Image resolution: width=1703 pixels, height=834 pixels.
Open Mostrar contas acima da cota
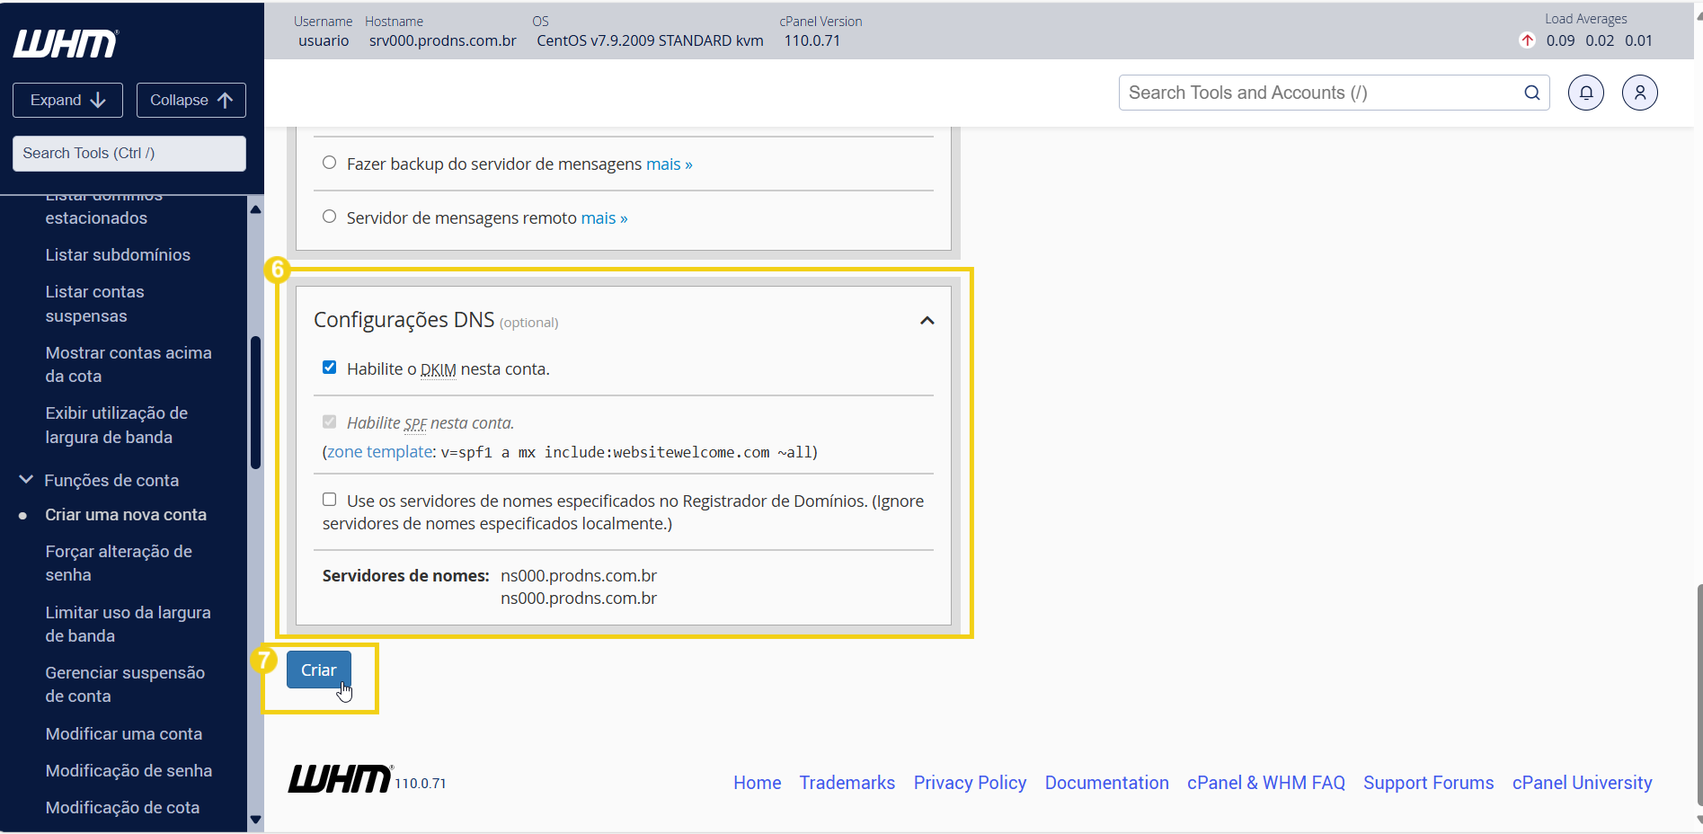pyautogui.click(x=129, y=365)
